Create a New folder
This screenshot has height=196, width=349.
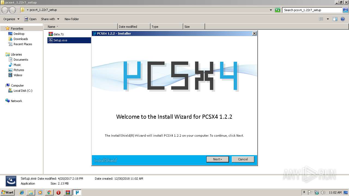[x=72, y=19]
